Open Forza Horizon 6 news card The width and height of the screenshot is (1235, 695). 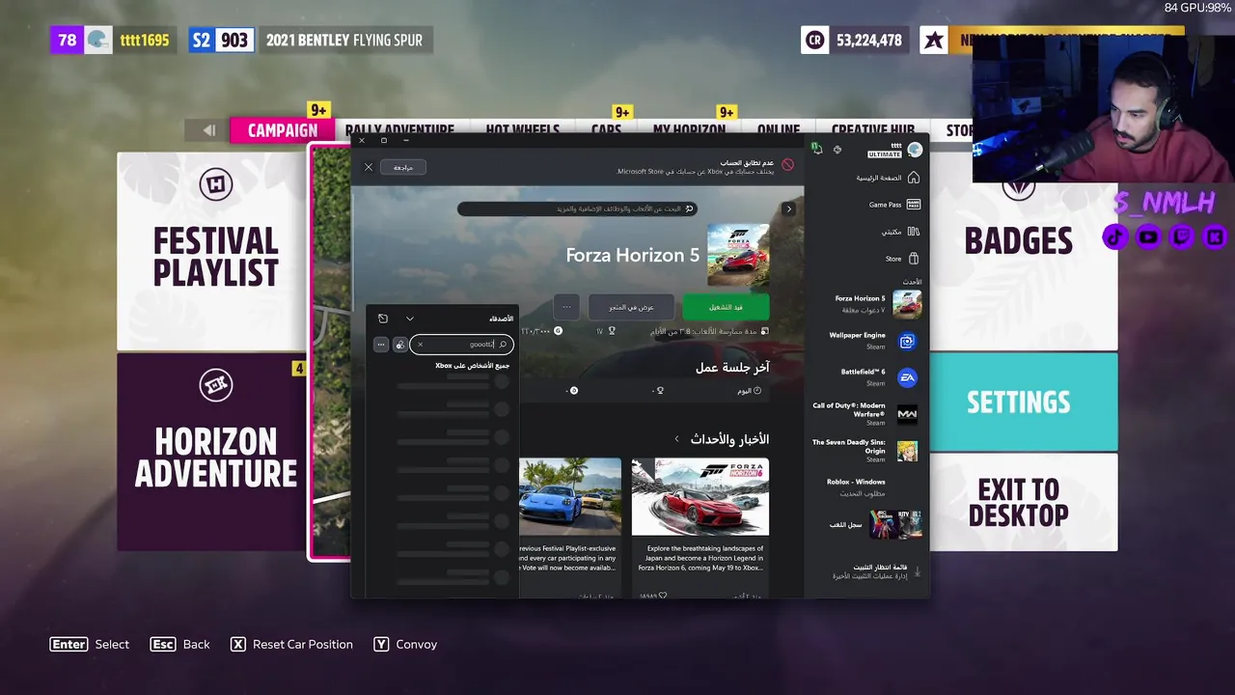[x=700, y=528]
